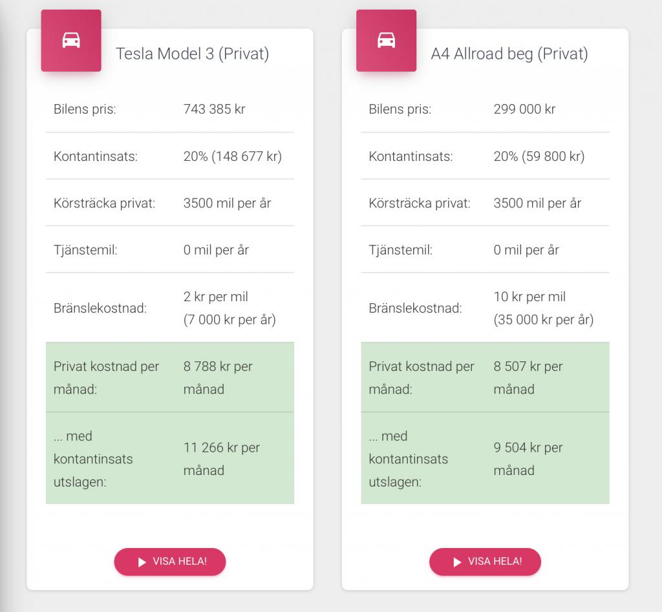662x612 pixels.
Task: Click A4 Allroad's price 299 000 kr
Action: [524, 109]
